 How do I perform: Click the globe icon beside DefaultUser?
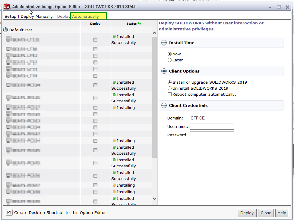[5, 30]
